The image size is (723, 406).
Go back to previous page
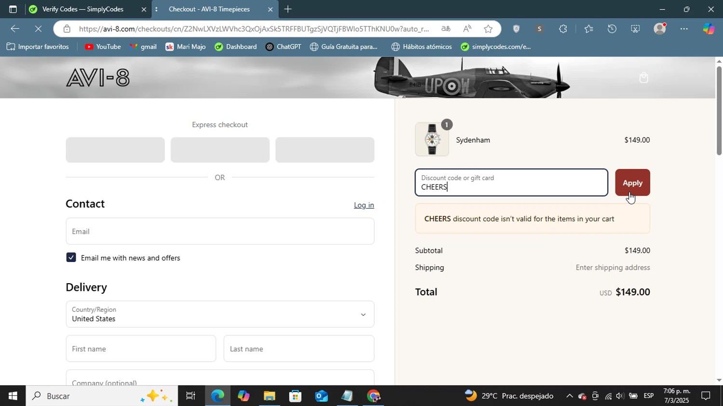click(x=14, y=29)
